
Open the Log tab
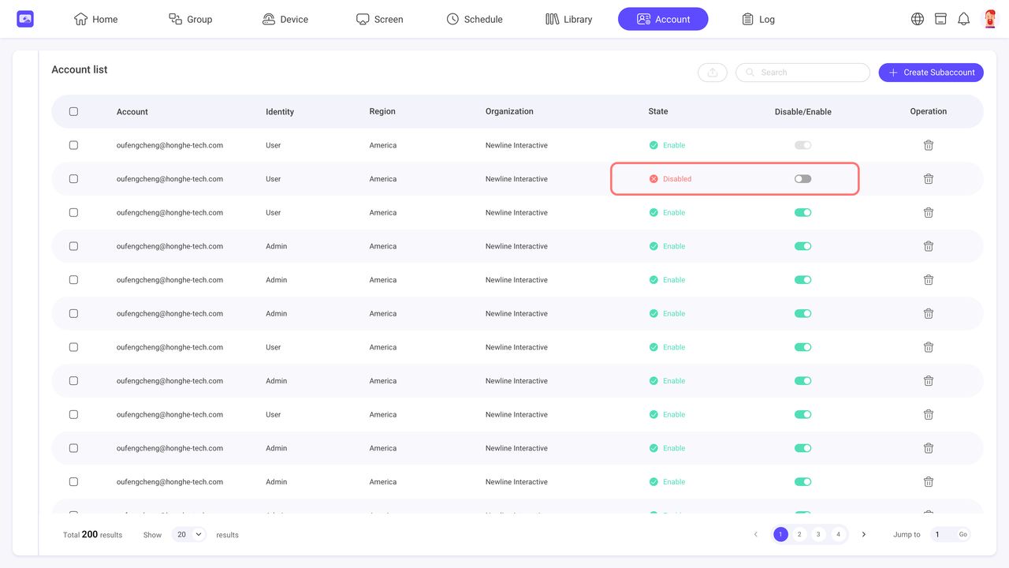click(x=758, y=19)
